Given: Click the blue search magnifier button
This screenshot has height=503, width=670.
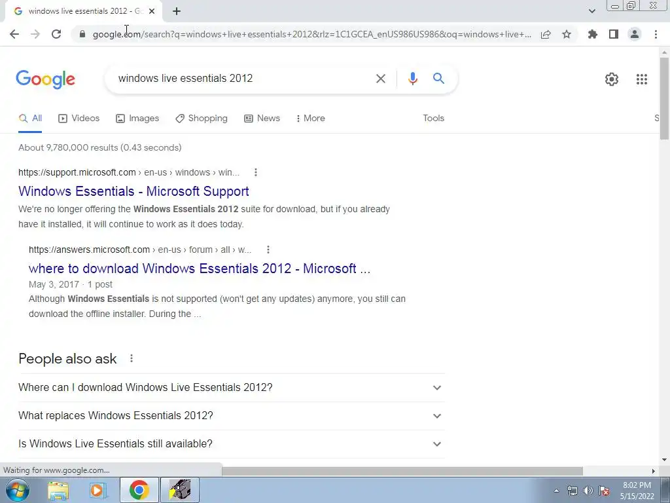Looking at the screenshot, I should (x=438, y=79).
